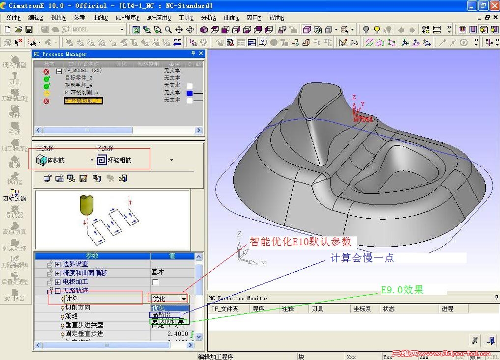Choose 高精度 from the dropdown list
Screen dimensions: 500x360
coord(165,315)
